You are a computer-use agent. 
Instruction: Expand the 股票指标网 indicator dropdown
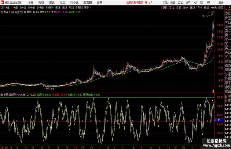(x=2, y=95)
